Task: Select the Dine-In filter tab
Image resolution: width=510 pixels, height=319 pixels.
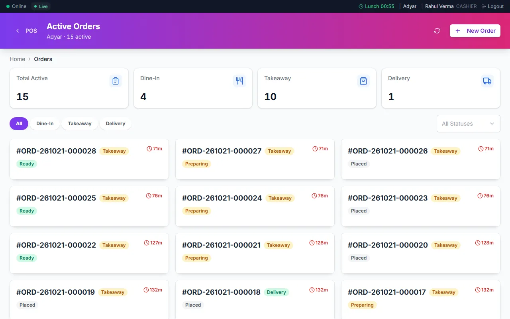Action: [45, 124]
